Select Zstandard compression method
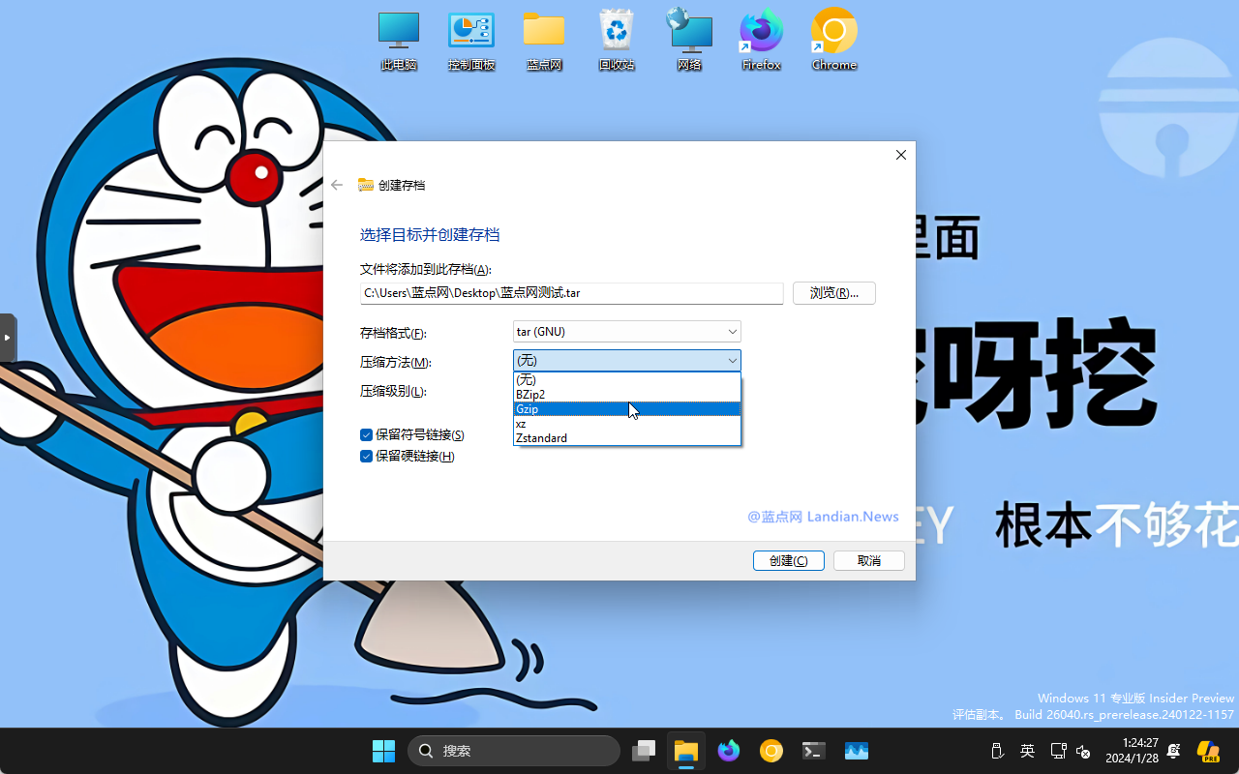The image size is (1239, 774). [627, 437]
